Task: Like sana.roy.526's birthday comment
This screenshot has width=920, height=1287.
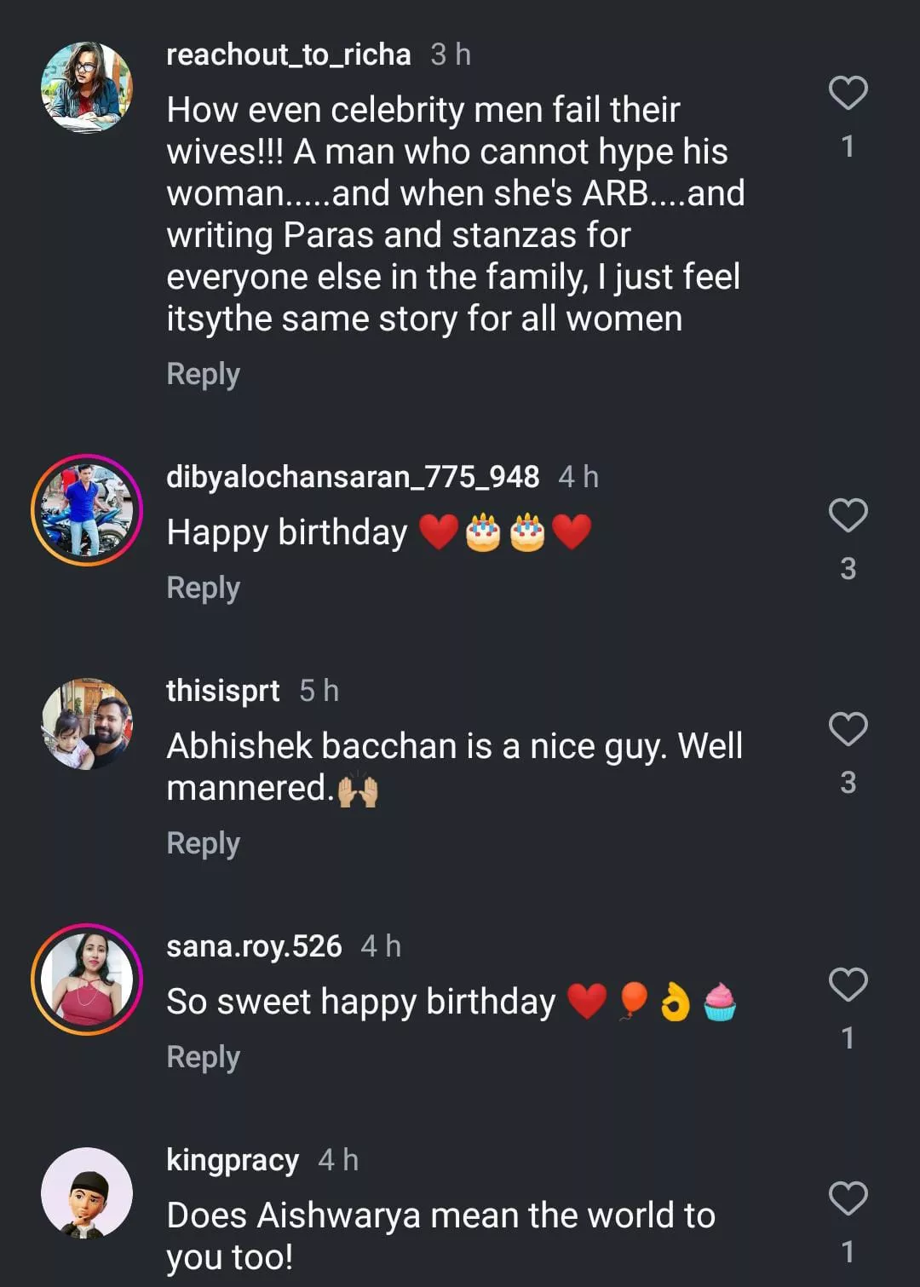Action: click(848, 985)
